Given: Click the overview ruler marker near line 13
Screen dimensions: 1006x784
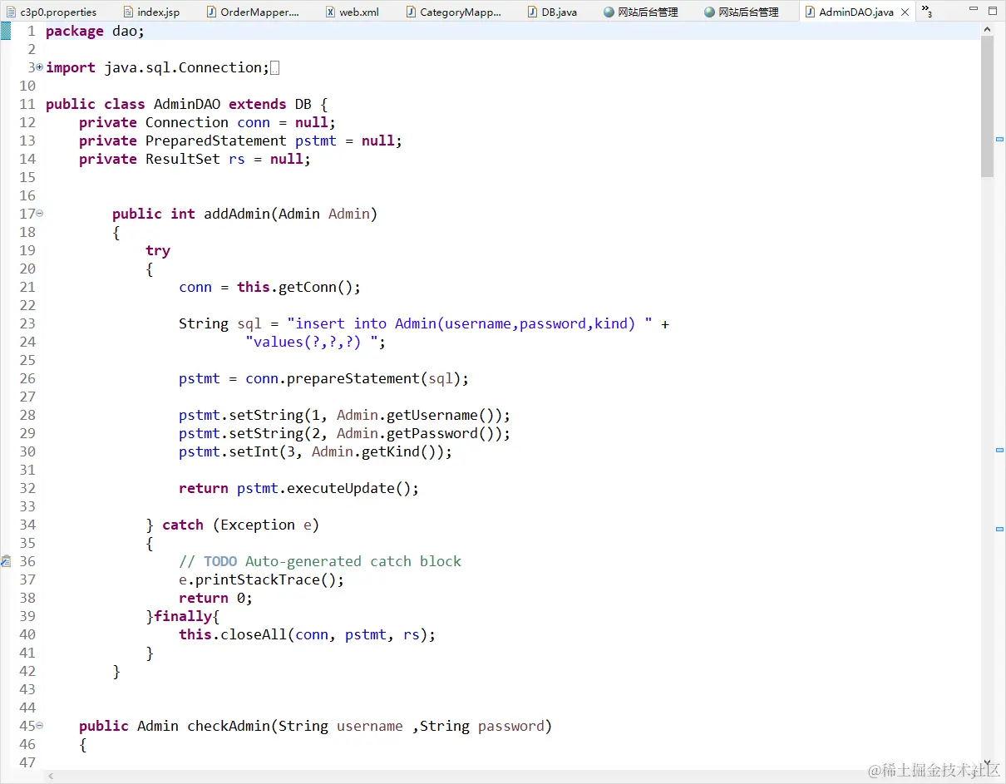Looking at the screenshot, I should coord(999,139).
